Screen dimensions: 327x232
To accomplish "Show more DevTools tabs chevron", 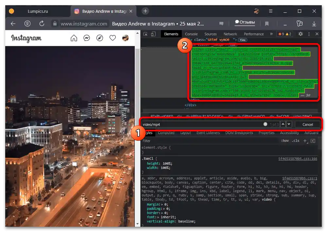I will tap(271, 34).
